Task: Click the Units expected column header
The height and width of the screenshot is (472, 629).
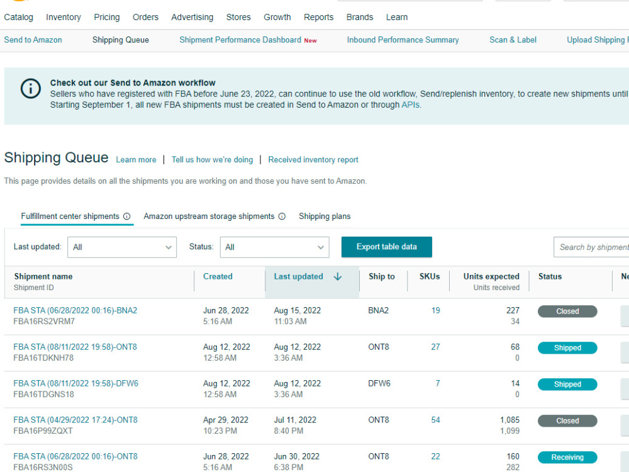Action: 491,276
